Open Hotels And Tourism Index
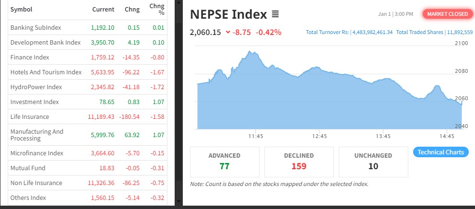Image resolution: width=475 pixels, height=209 pixels. point(46,72)
